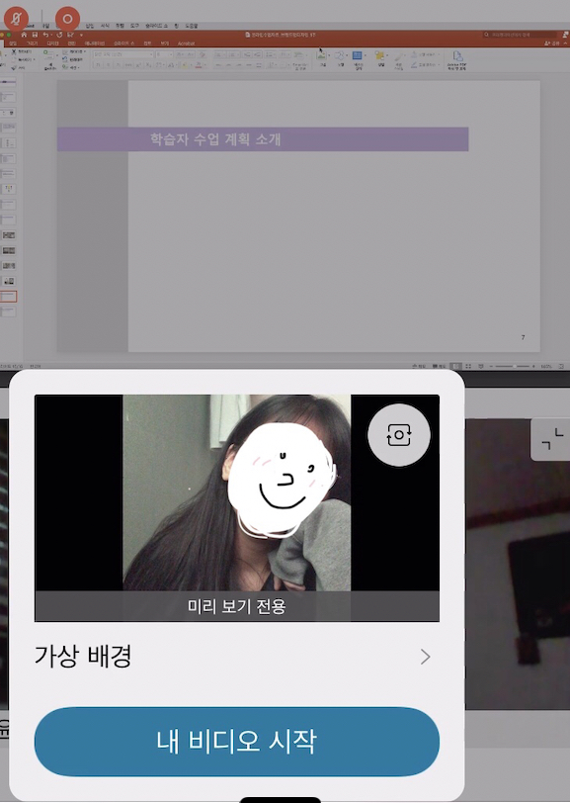Tap the 미리 보기 전용 label
Viewport: 570px width, 803px height.
237,606
